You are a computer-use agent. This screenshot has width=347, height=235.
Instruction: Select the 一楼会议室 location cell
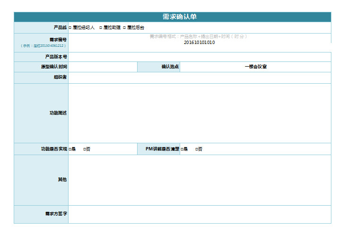coord(256,67)
